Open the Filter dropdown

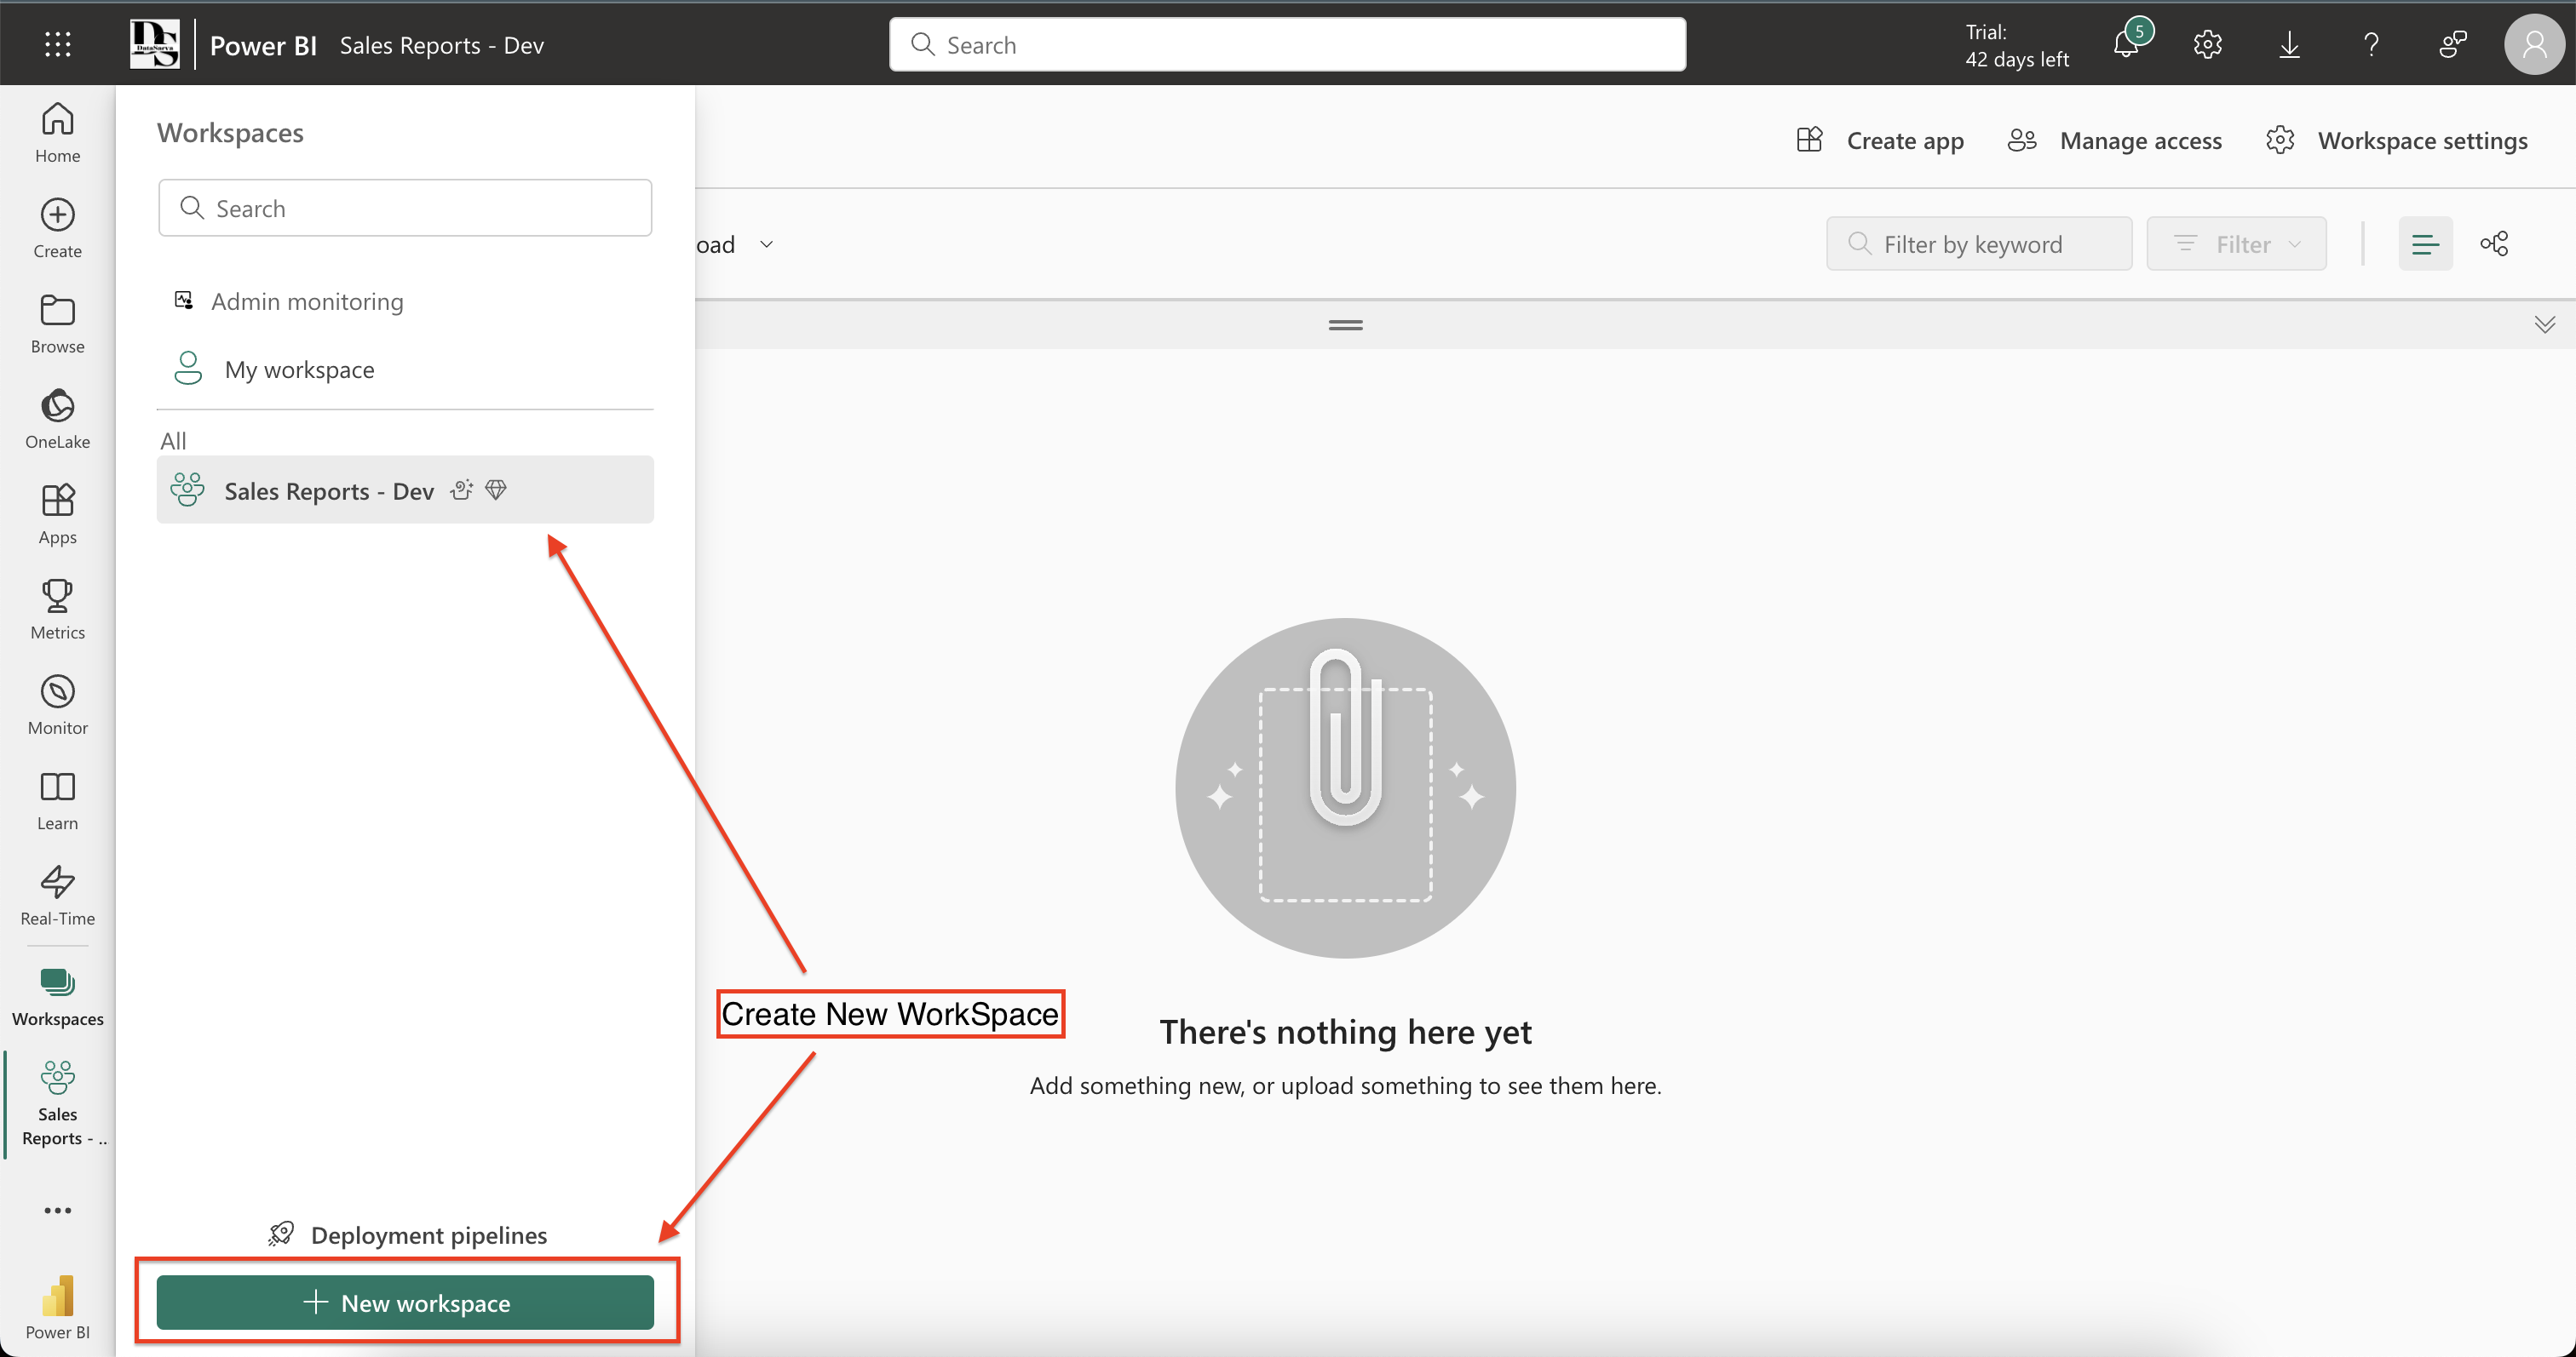[2236, 243]
